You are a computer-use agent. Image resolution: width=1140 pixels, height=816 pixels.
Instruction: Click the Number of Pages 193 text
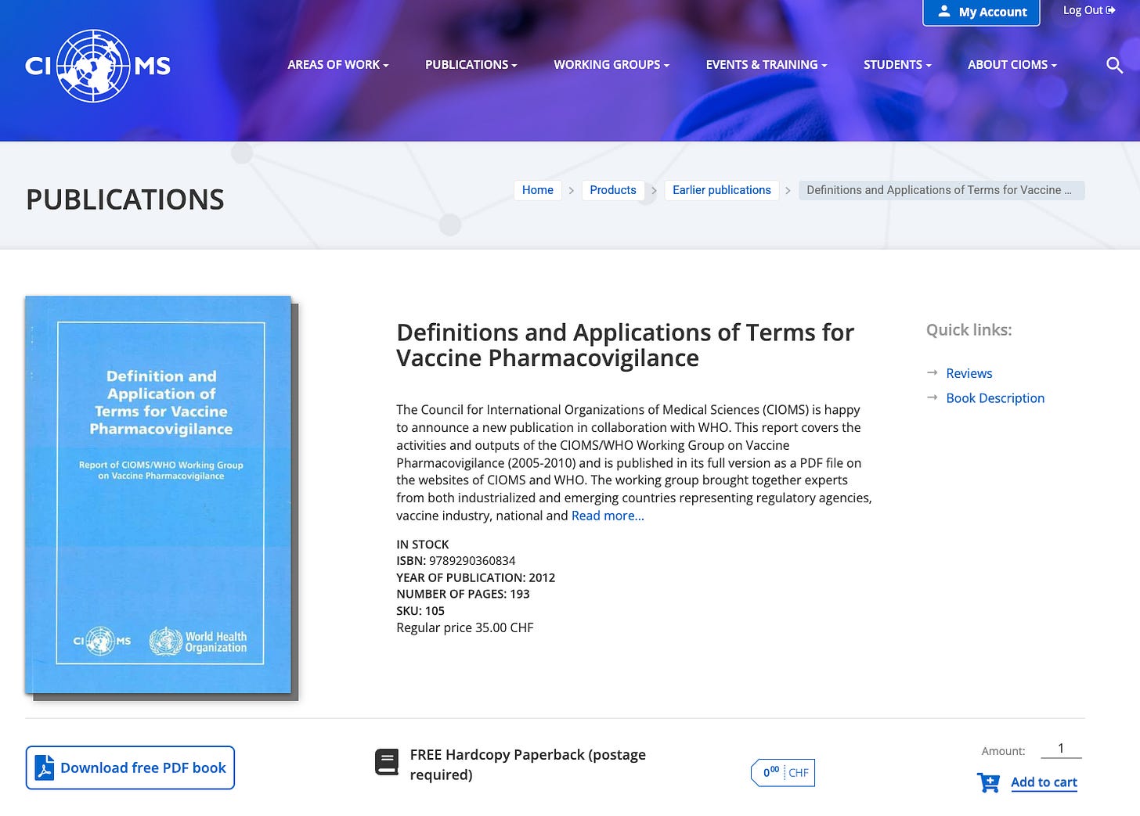(463, 594)
